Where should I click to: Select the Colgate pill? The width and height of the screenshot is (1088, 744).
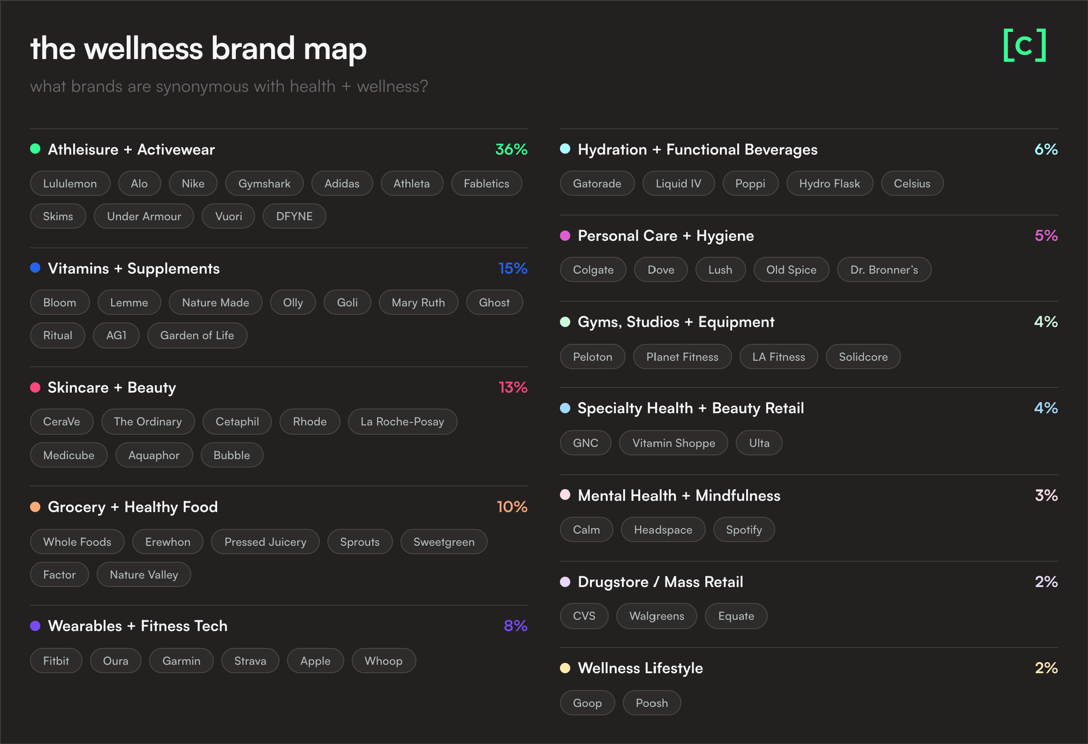(593, 270)
